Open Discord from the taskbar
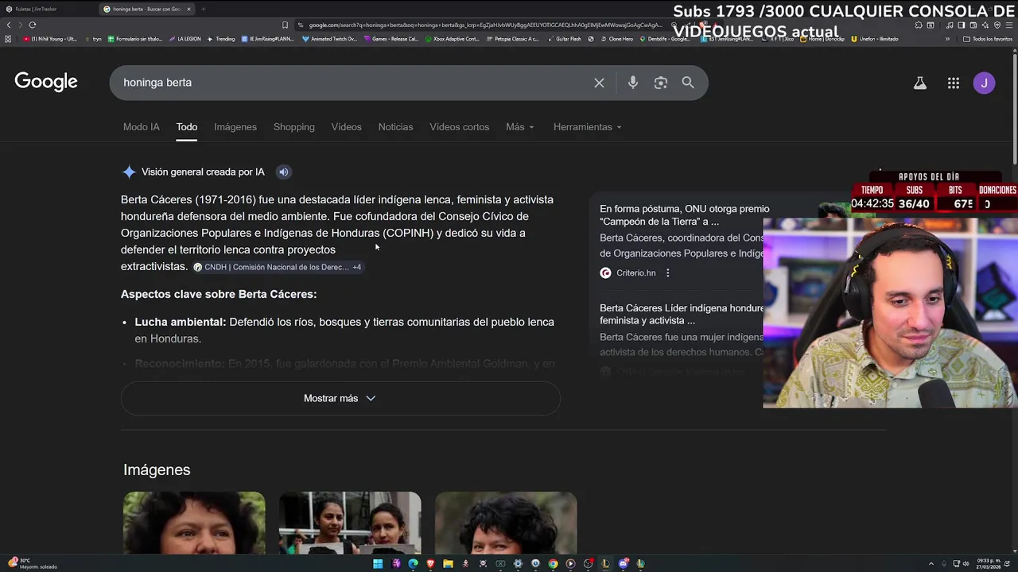 (623, 564)
